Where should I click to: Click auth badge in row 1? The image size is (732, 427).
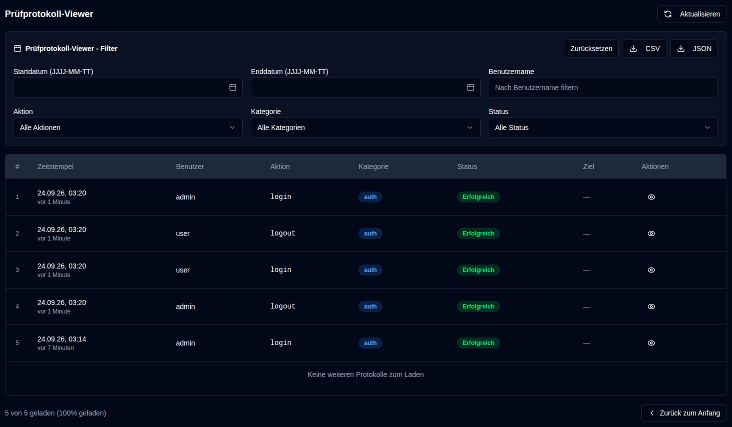[371, 197]
